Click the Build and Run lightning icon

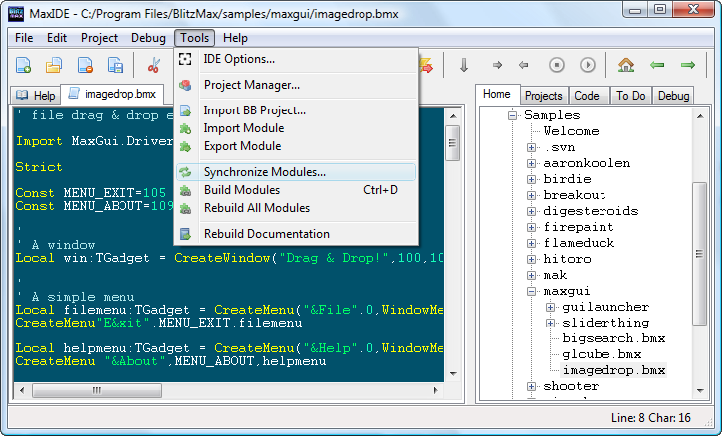pos(426,65)
